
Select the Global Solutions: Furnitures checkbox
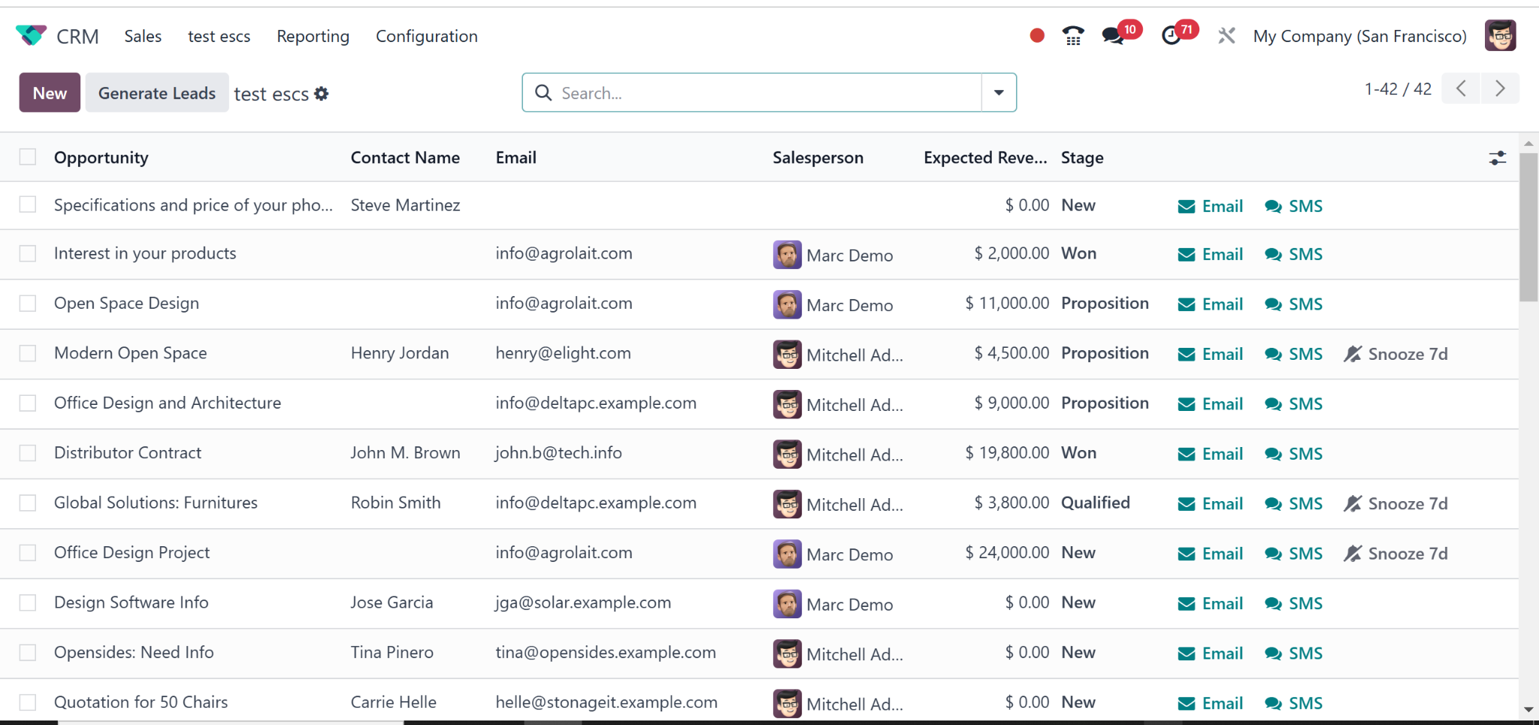pyautogui.click(x=28, y=503)
